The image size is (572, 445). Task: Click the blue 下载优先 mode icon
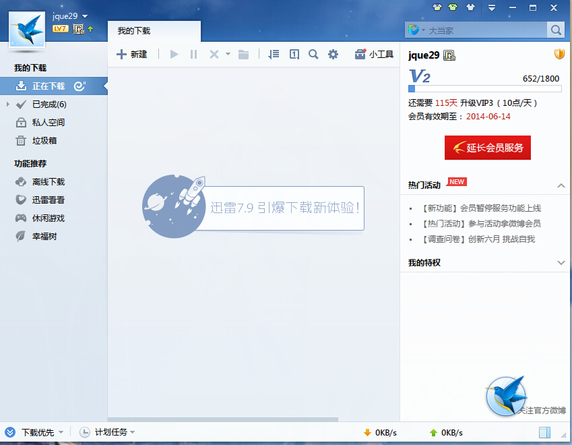click(x=10, y=432)
